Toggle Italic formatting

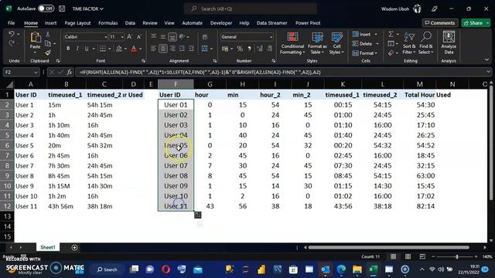[77, 49]
